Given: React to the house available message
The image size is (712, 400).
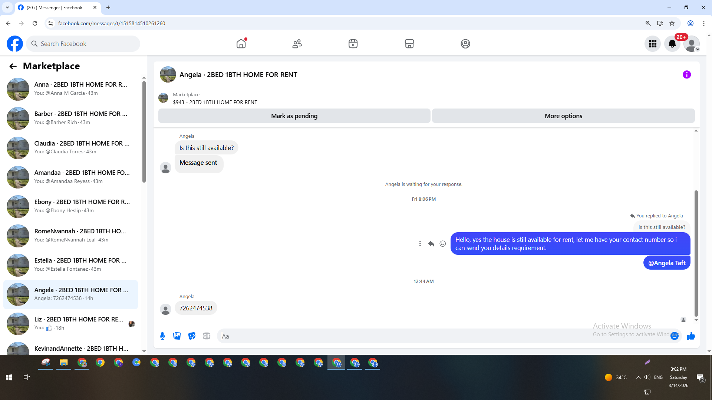Looking at the screenshot, I should pyautogui.click(x=442, y=244).
